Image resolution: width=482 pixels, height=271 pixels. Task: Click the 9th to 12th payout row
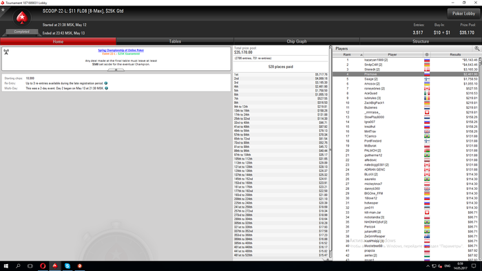click(x=281, y=107)
